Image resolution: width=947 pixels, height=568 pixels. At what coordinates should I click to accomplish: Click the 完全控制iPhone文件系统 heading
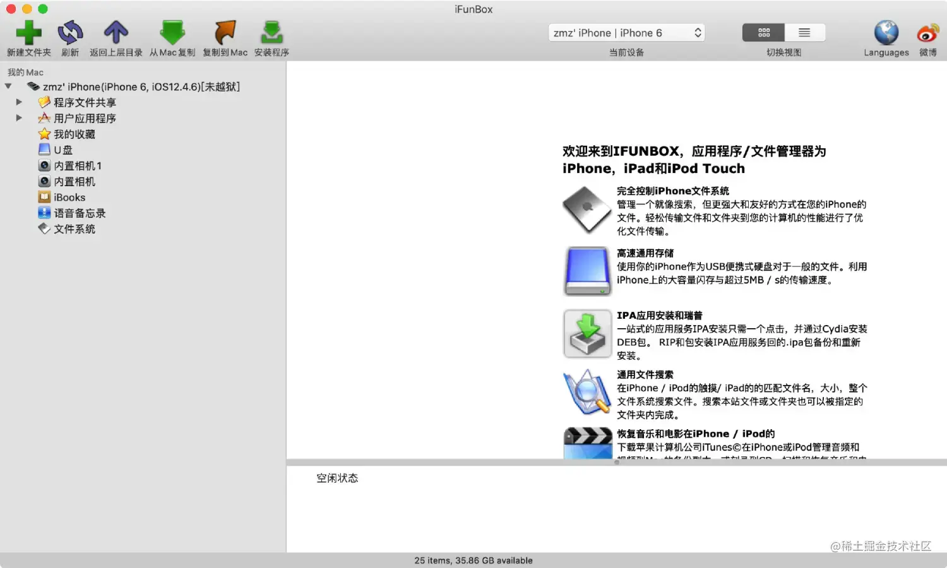point(673,191)
